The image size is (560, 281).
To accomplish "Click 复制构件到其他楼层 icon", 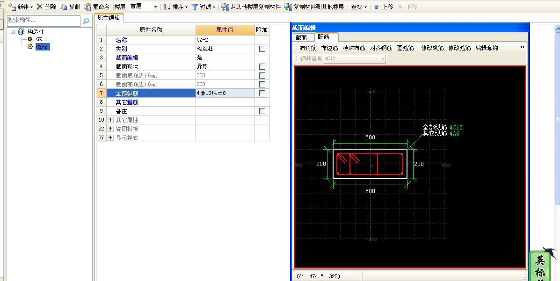I will click(288, 7).
